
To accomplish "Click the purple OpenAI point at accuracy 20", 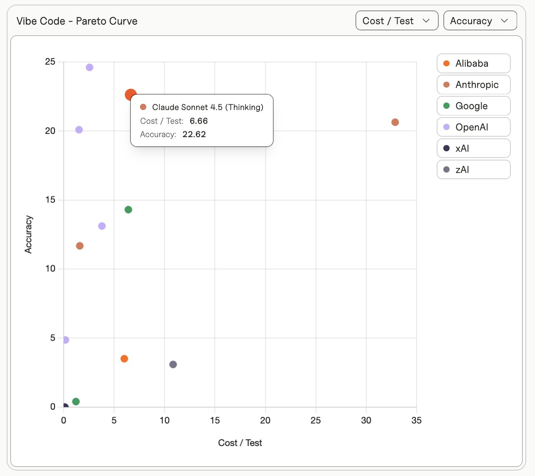I will (79, 130).
